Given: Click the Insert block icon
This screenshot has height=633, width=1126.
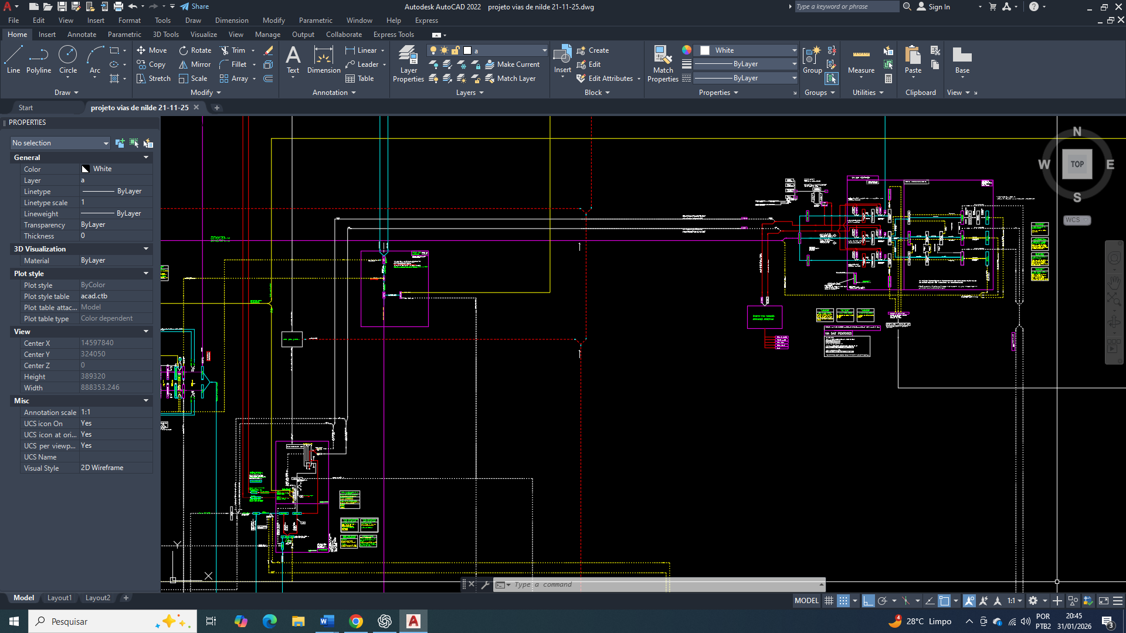Looking at the screenshot, I should 562,56.
